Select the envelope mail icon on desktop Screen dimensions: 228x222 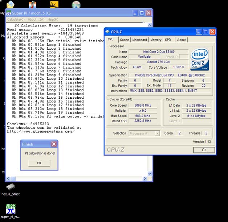10,4
